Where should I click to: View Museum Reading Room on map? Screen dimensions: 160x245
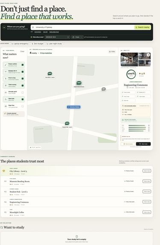point(147,181)
